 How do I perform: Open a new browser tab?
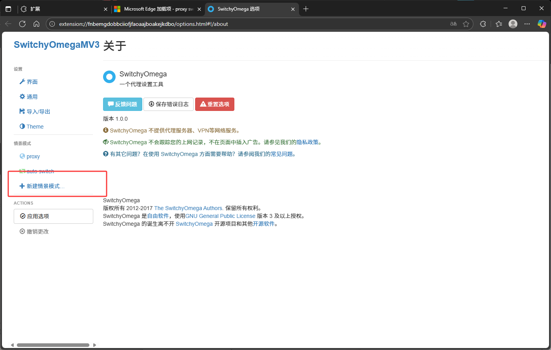click(x=306, y=9)
